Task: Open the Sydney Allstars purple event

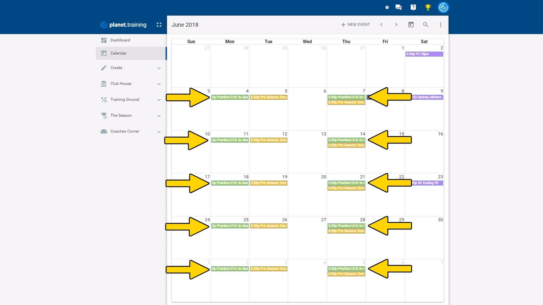Action: (427, 97)
